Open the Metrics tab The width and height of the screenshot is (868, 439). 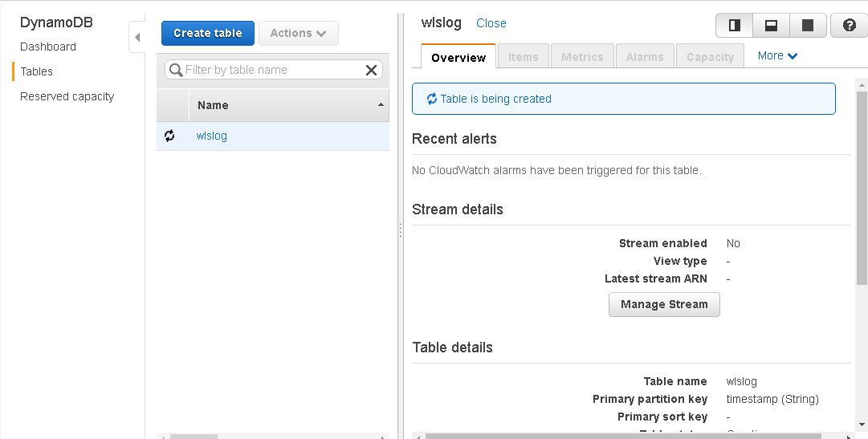[582, 56]
